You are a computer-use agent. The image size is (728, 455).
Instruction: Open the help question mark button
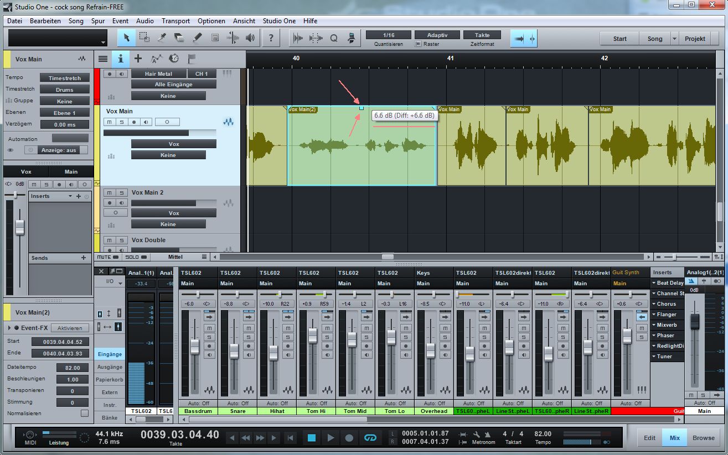tap(271, 38)
